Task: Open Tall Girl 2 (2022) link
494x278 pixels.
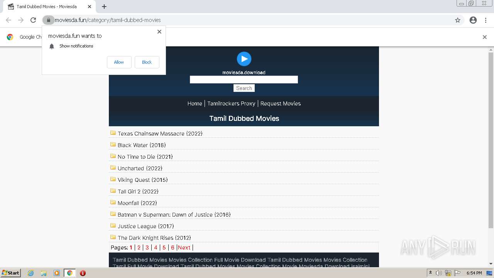Action: (x=138, y=192)
